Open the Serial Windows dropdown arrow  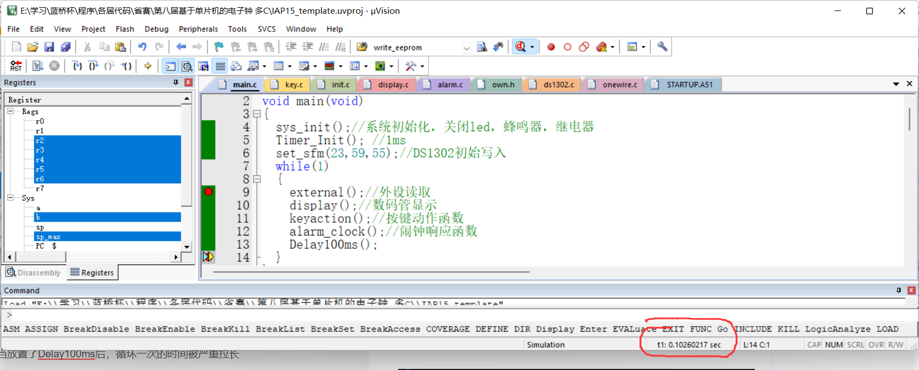click(315, 66)
